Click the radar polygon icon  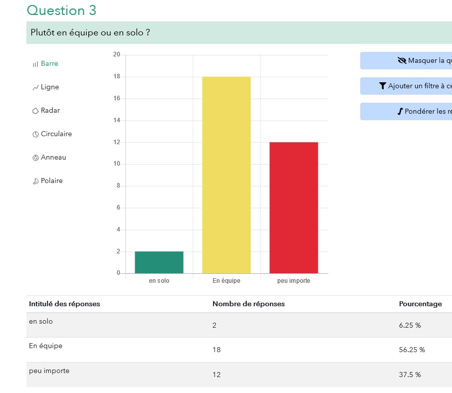point(35,111)
